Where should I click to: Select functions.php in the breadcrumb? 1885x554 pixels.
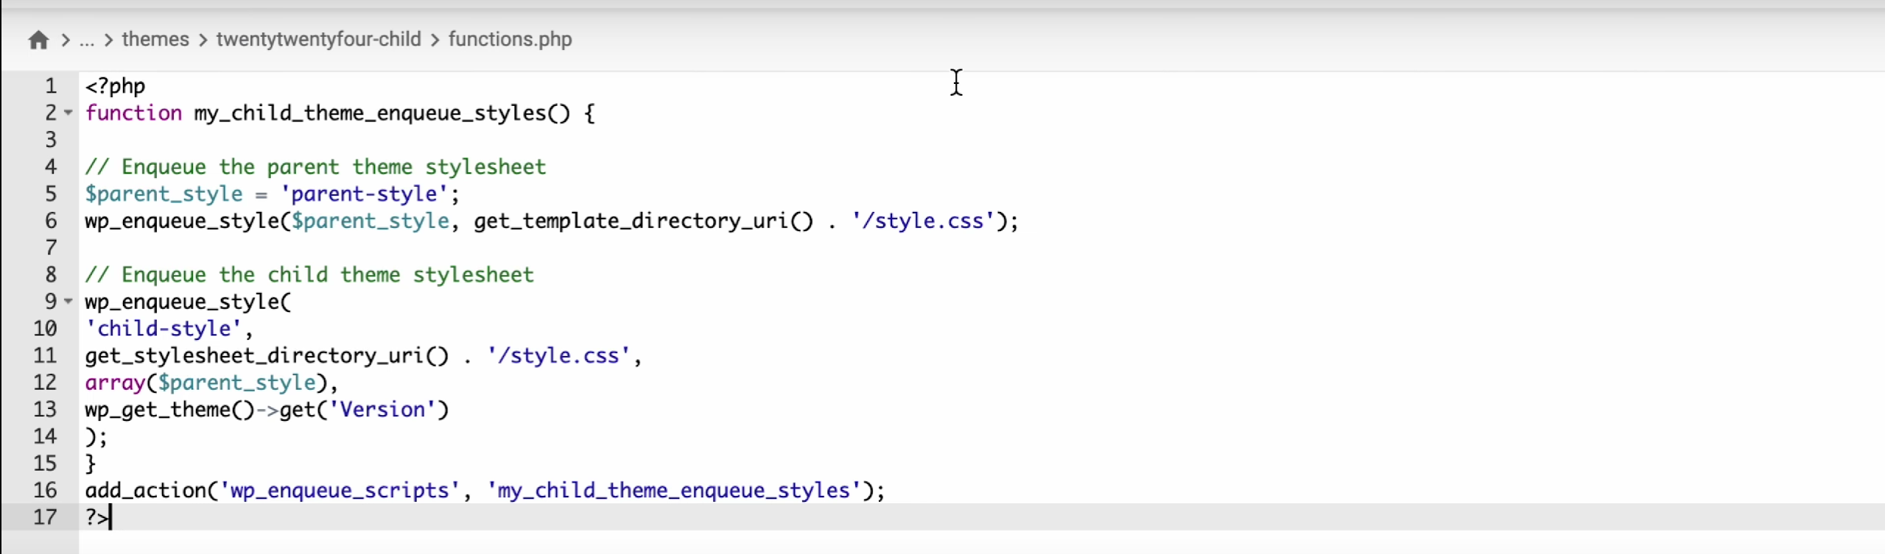[x=510, y=39]
